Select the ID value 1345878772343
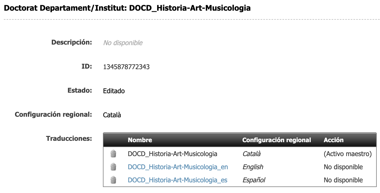Image resolution: width=380 pixels, height=193 pixels. pyautogui.click(x=126, y=67)
